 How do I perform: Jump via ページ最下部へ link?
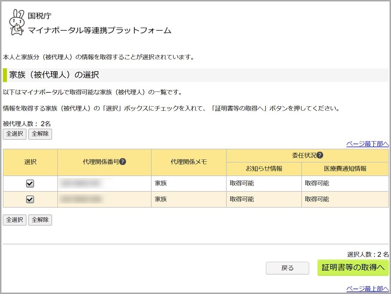point(368,144)
